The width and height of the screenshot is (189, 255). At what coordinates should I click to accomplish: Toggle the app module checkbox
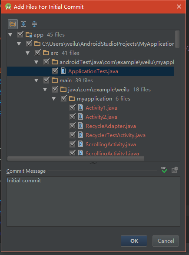point(20,34)
